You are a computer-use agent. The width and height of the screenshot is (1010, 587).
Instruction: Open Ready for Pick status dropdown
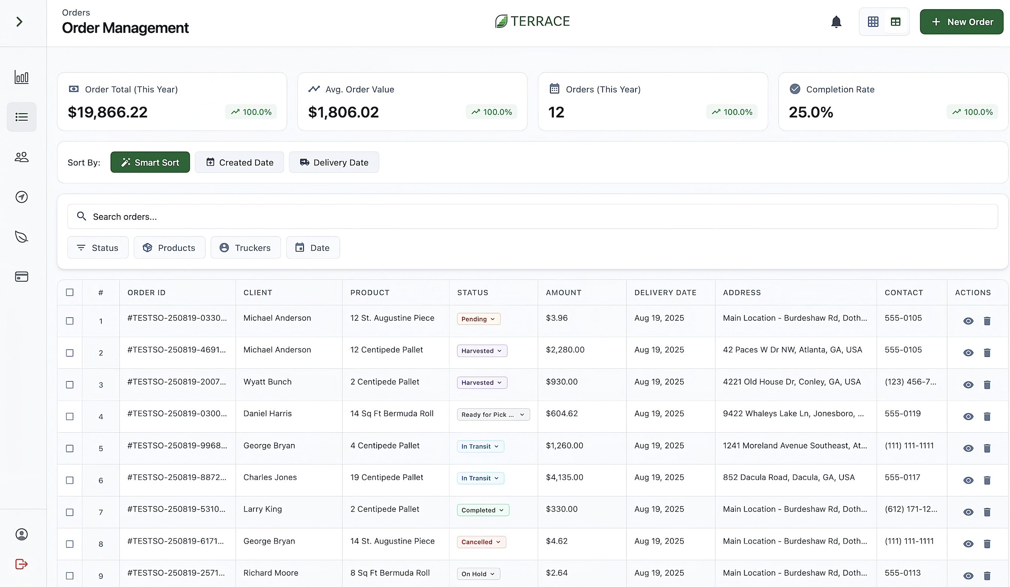point(493,415)
